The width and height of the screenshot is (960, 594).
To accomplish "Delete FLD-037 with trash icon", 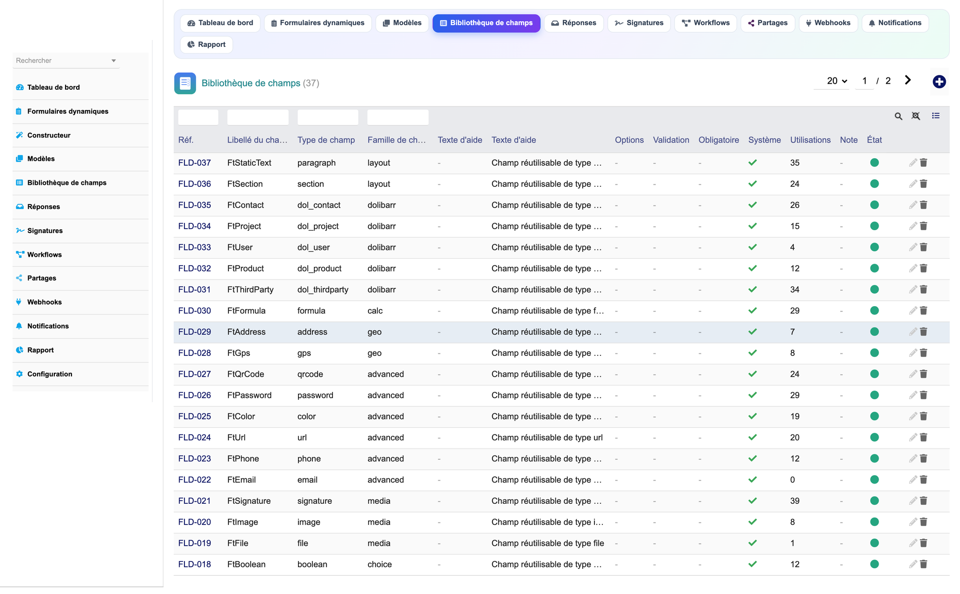I will coord(923,163).
